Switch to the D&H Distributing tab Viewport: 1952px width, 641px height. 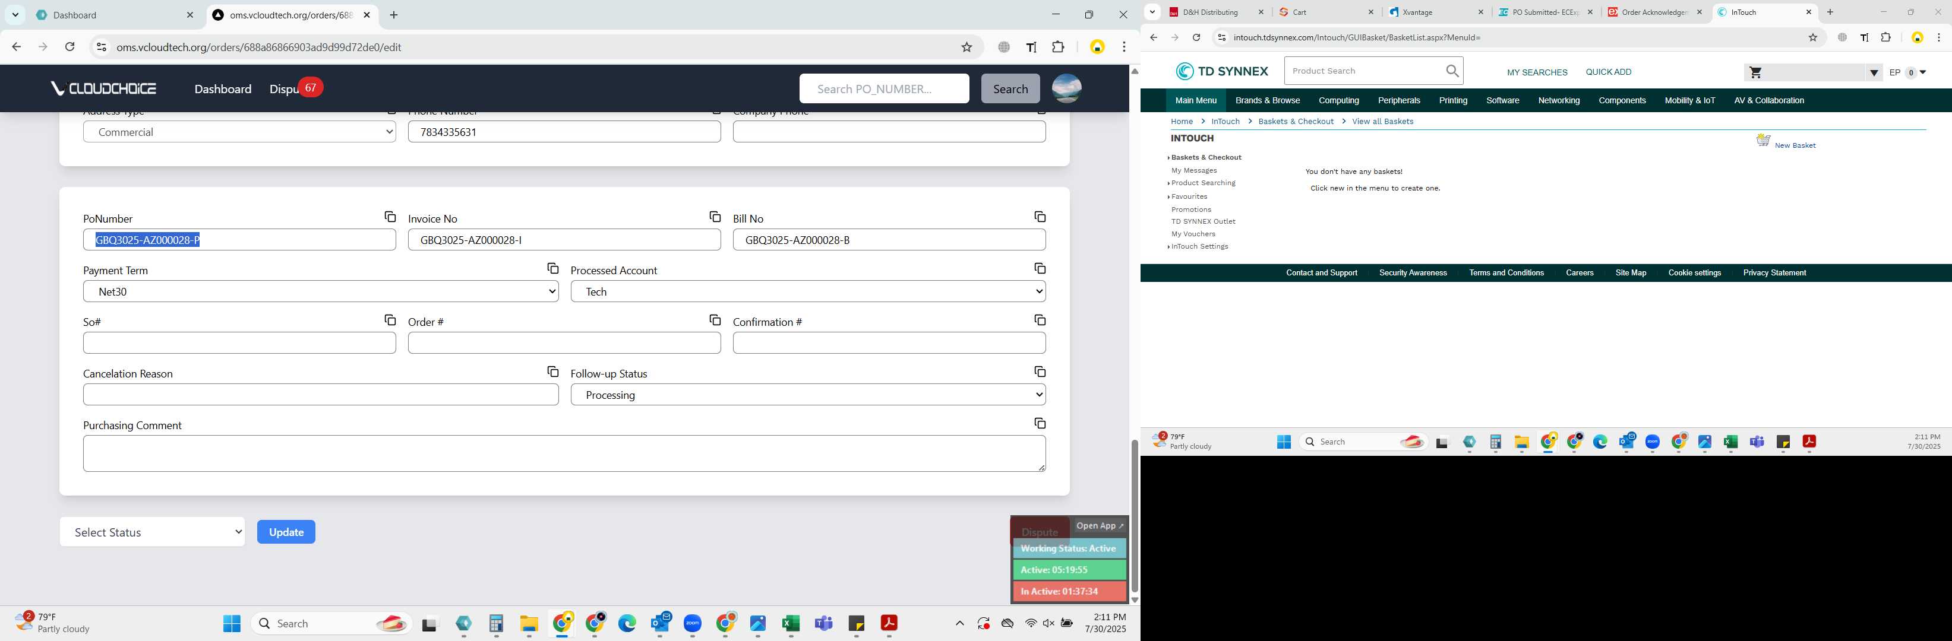click(1216, 12)
